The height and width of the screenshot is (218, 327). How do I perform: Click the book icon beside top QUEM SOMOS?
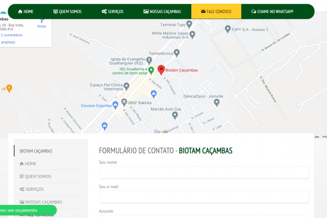tap(56, 11)
